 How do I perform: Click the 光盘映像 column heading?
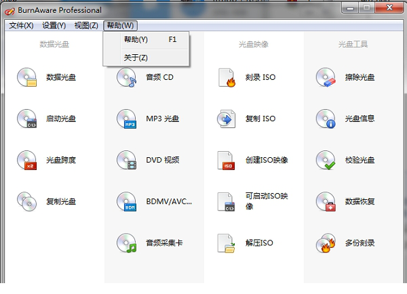pyautogui.click(x=253, y=44)
